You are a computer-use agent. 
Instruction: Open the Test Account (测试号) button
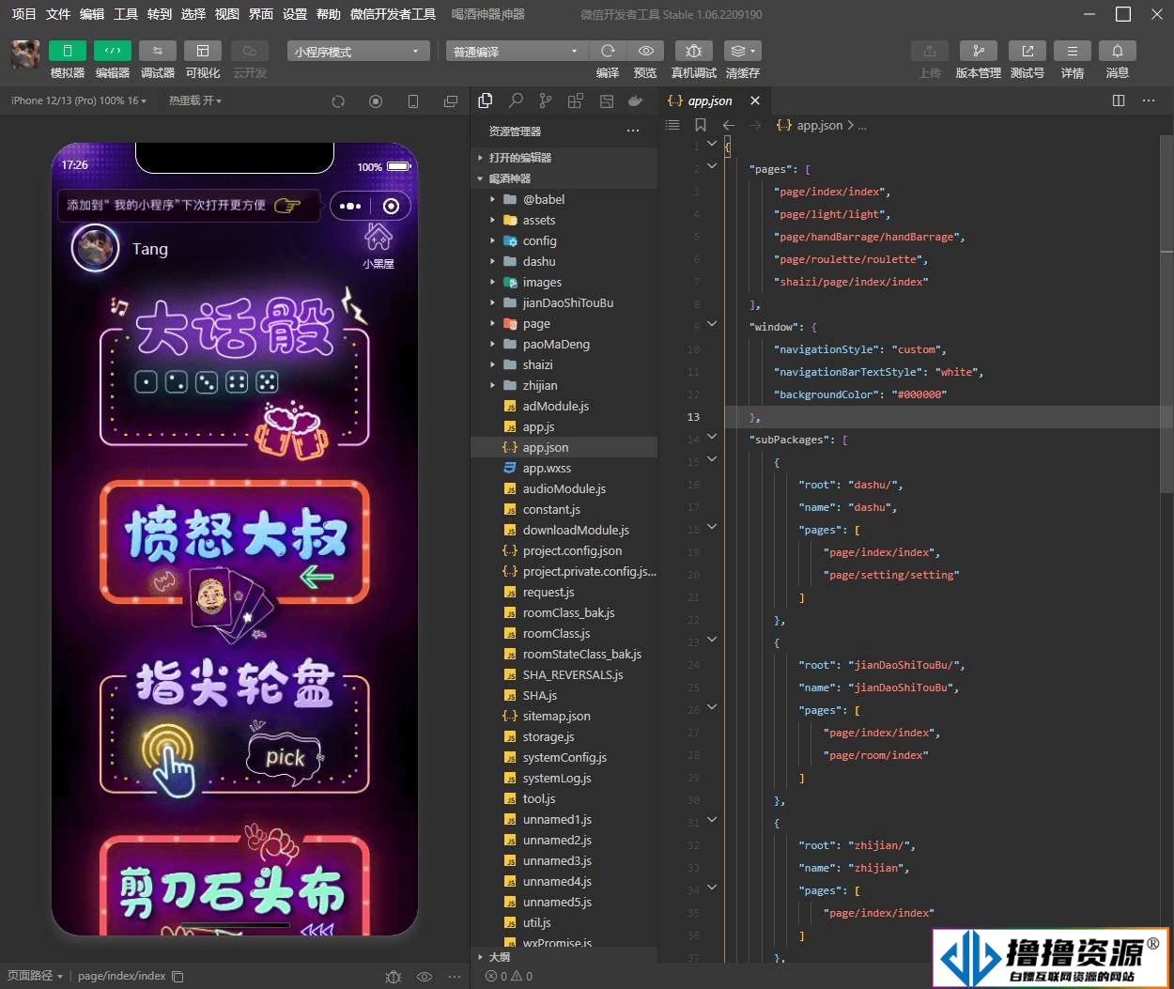[1027, 51]
